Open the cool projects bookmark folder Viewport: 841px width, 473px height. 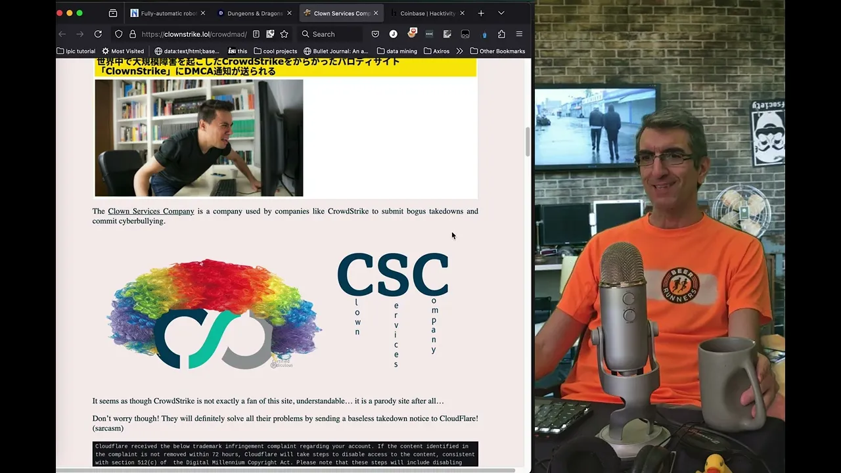tap(275, 51)
